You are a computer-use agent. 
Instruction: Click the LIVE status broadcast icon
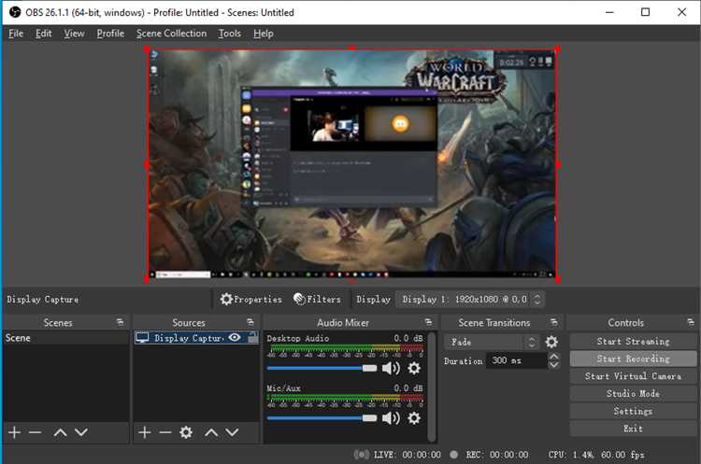pos(361,455)
